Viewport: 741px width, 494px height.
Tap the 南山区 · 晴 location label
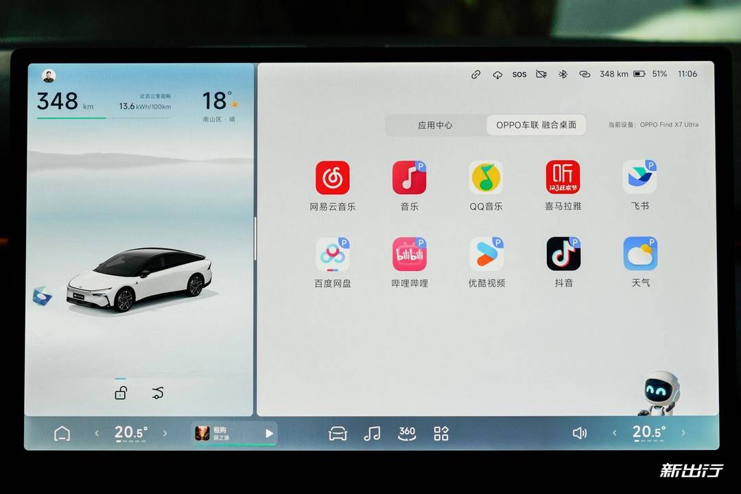point(220,119)
